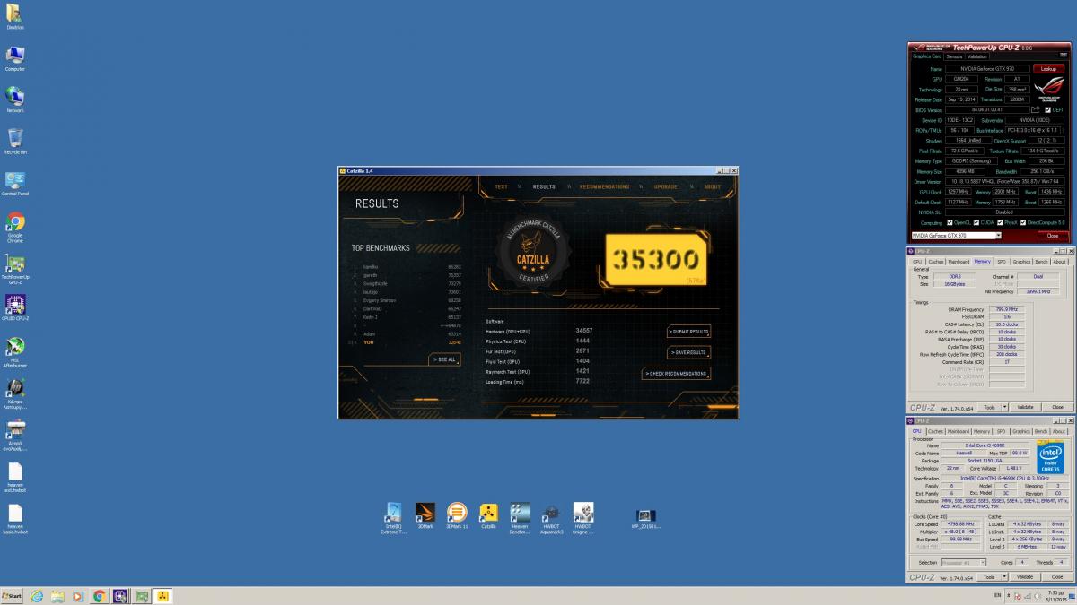This screenshot has height=605, width=1077.
Task: Click SAVE RESULTS in Catzilla
Action: [x=688, y=352]
